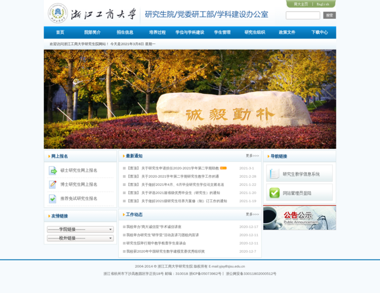This screenshot has height=293, width=380.
Task: Click the teaching information system document icon
Action: tap(274, 173)
